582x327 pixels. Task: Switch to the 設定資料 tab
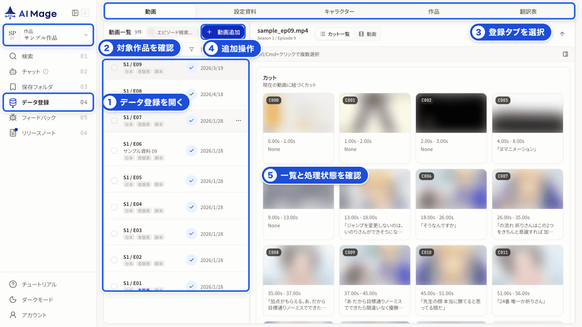pyautogui.click(x=245, y=12)
